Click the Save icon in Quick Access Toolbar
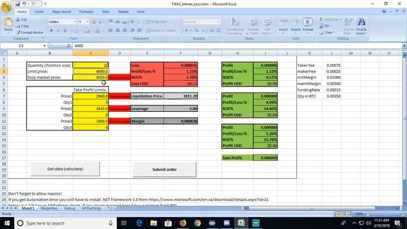 click(17, 4)
